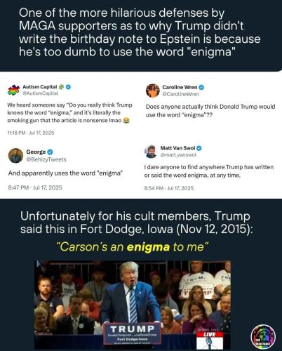Click the Autism Capital display name
Screen dimensions: 282x351
point(40,87)
